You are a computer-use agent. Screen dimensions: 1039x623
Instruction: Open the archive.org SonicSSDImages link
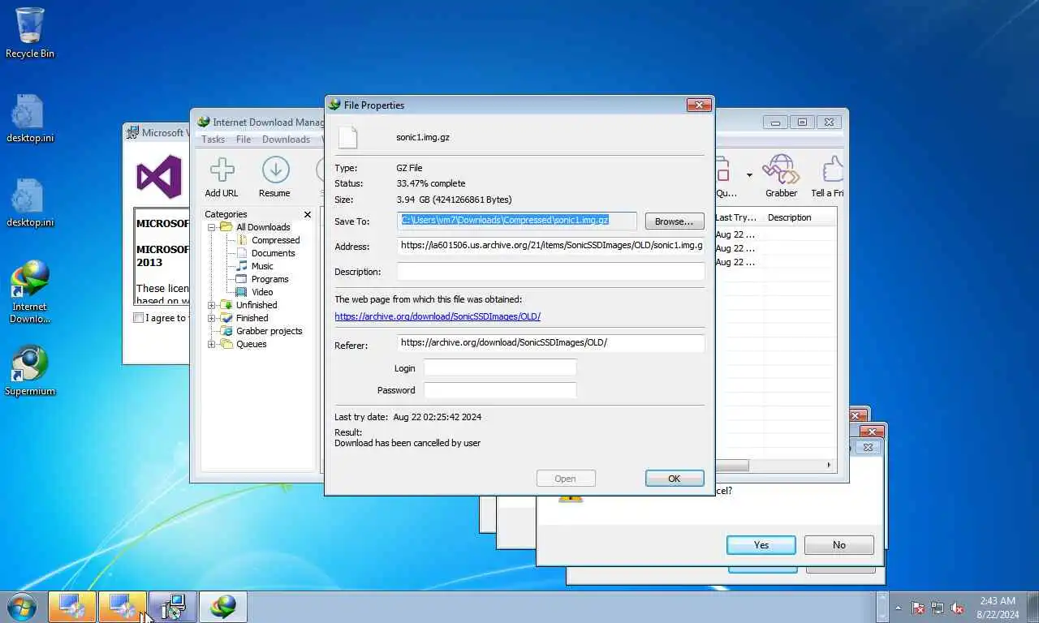pyautogui.click(x=438, y=316)
